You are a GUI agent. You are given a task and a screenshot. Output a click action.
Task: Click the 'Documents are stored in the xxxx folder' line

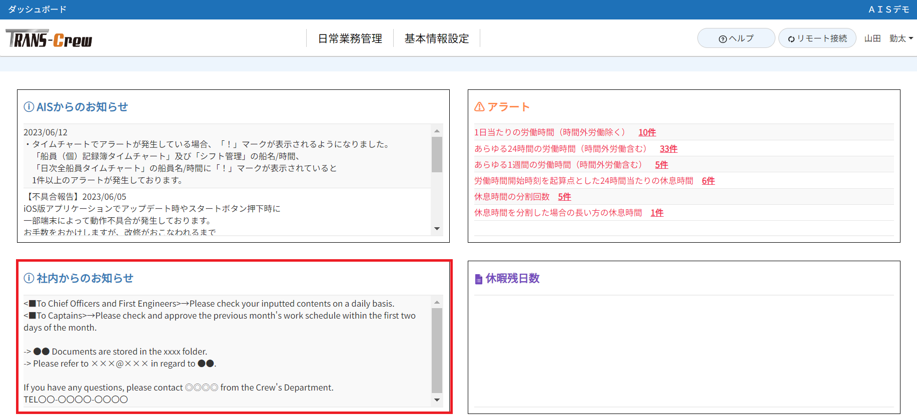(116, 352)
